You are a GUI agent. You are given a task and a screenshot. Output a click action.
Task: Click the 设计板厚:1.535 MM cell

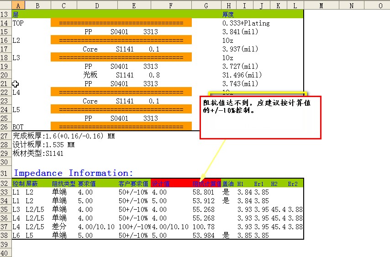pyautogui.click(x=43, y=144)
